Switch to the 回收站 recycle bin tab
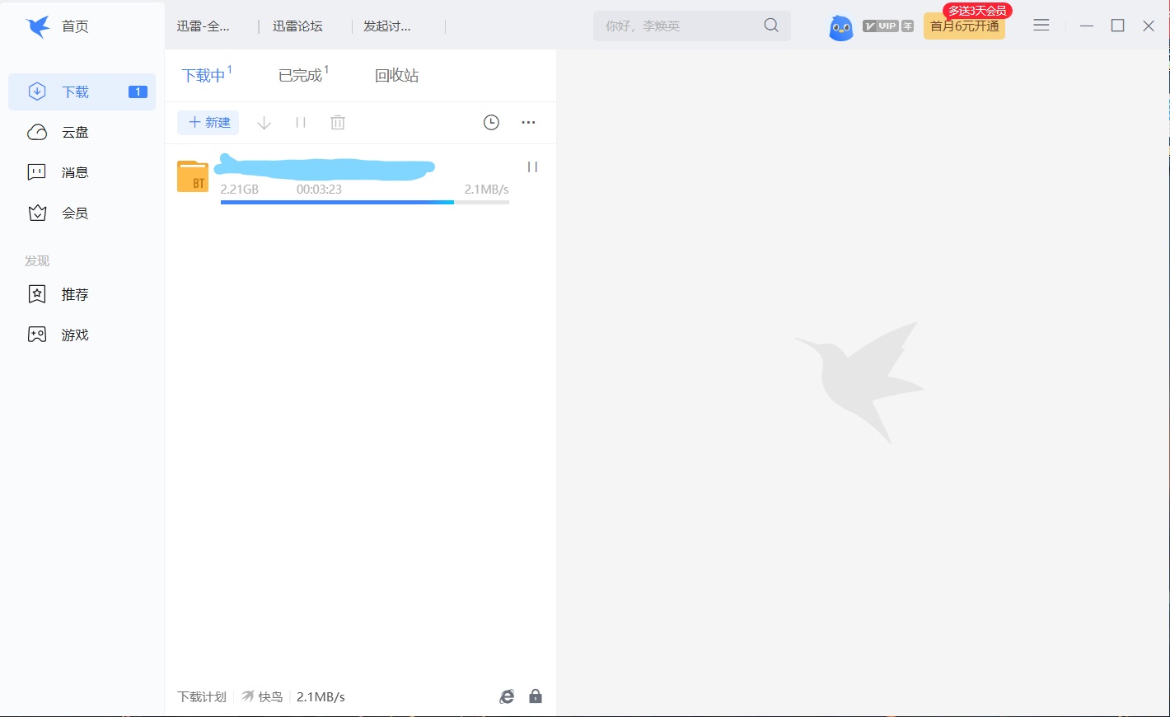The height and width of the screenshot is (717, 1170). click(x=396, y=74)
